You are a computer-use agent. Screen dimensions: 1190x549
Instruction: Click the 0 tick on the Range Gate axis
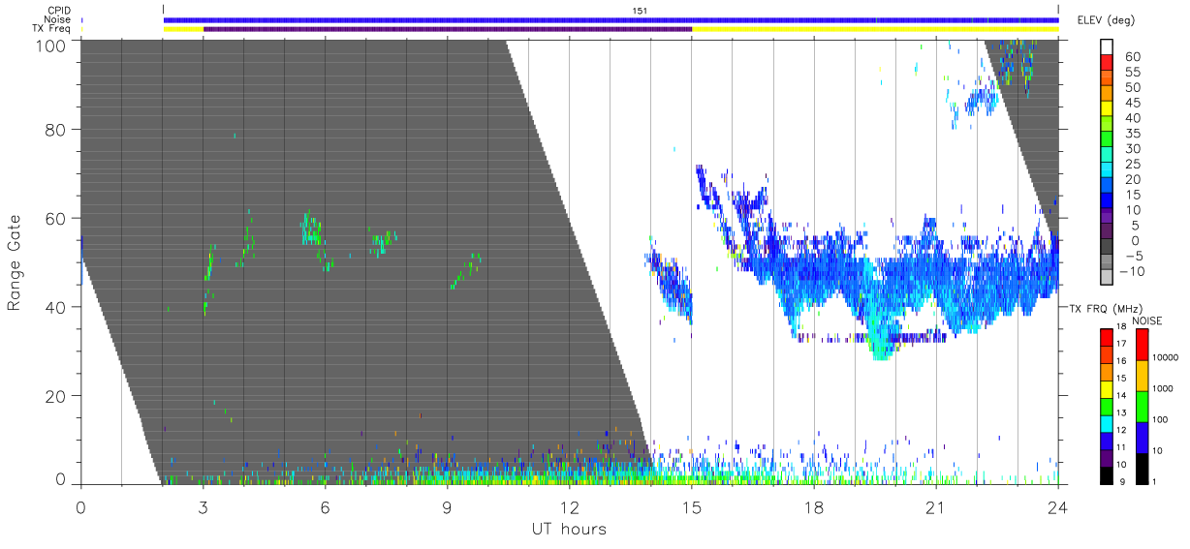(x=62, y=479)
